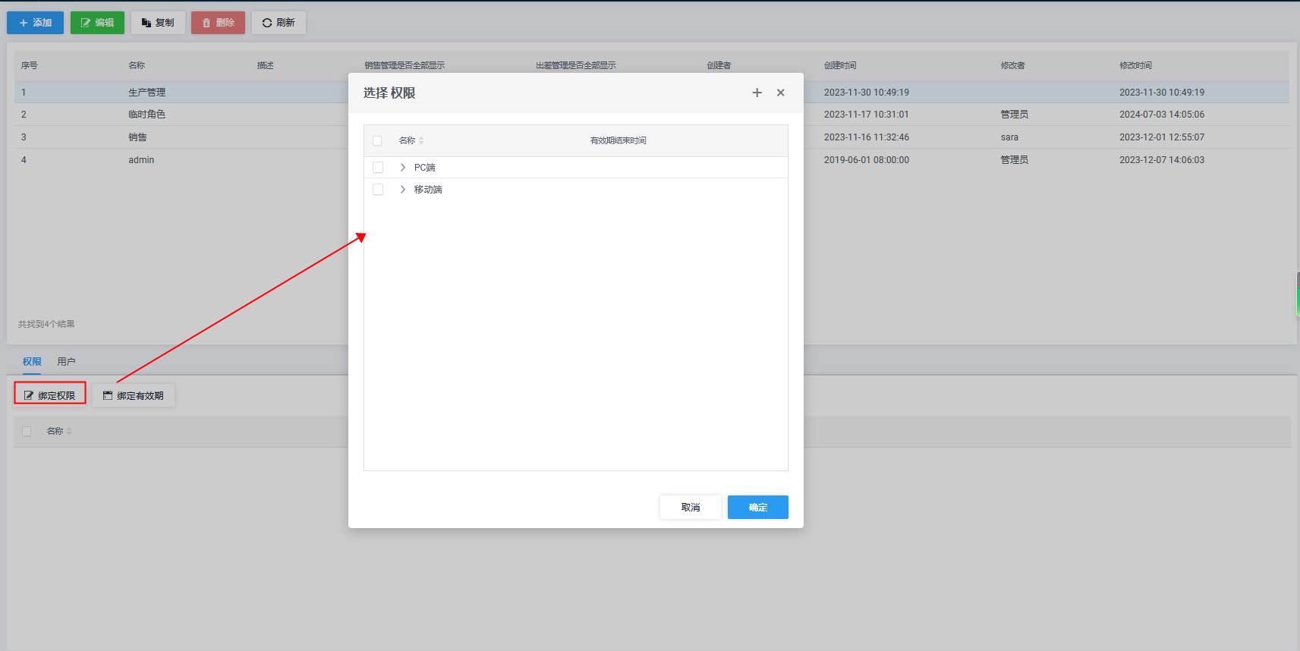Screen dimensions: 1300x651
Task: Click the 绑定权限 button
Action: coord(50,395)
